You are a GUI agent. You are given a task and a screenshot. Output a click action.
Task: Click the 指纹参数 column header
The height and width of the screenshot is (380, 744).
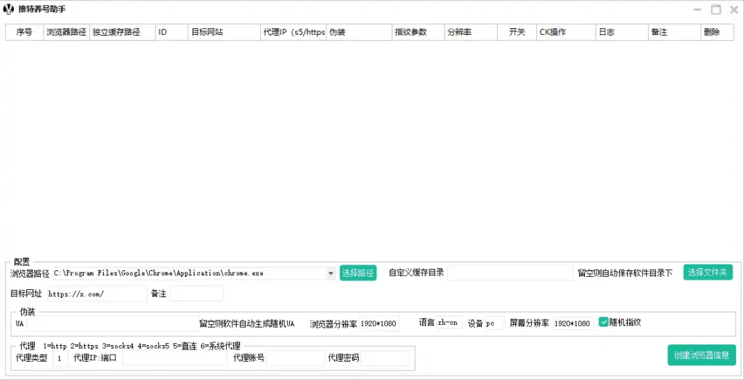[x=418, y=32]
